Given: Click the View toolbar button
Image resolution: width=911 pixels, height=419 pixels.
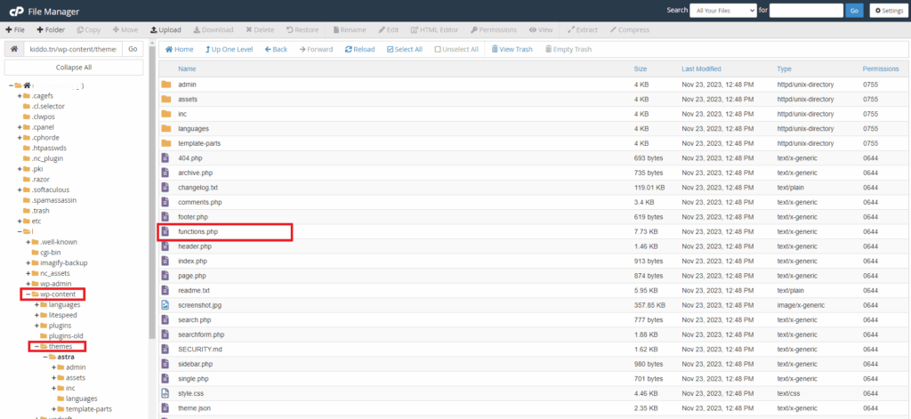Looking at the screenshot, I should coord(541,29).
